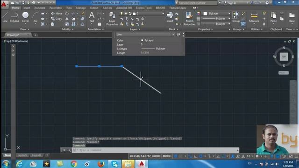Screen dimensions: 299x168
Task: Open Quick Properties object type dropdown
Action: click(x=173, y=35)
